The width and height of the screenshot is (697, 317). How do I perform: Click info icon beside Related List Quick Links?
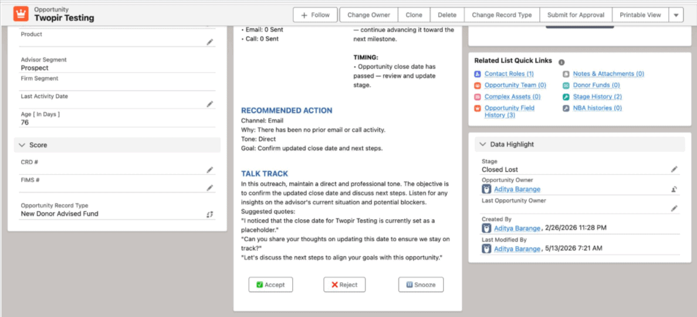pos(561,62)
